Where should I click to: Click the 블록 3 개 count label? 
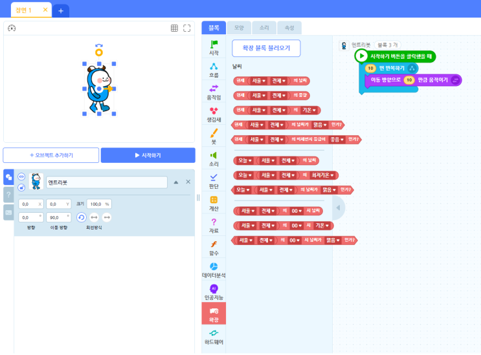click(x=387, y=45)
